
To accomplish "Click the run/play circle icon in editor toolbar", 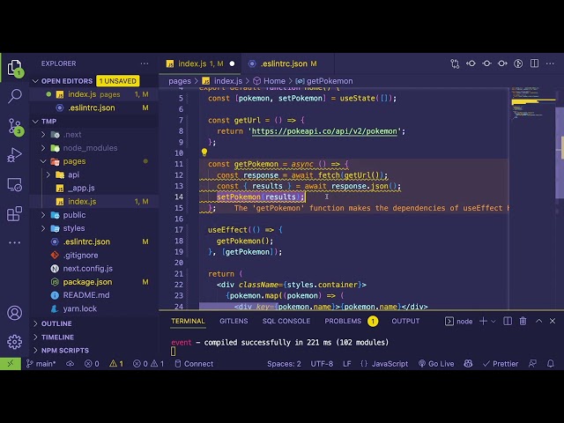I will click(x=518, y=63).
